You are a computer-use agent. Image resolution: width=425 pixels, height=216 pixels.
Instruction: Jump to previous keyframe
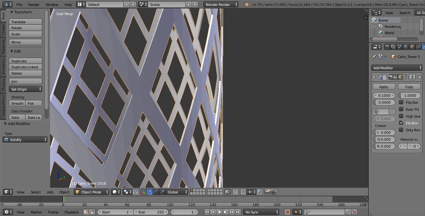[x=213, y=212]
